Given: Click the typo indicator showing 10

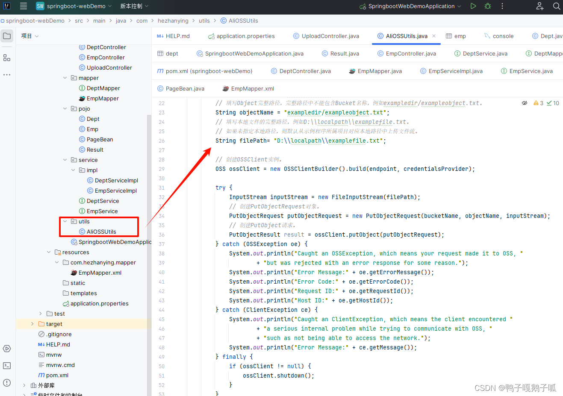Looking at the screenshot, I should [553, 103].
